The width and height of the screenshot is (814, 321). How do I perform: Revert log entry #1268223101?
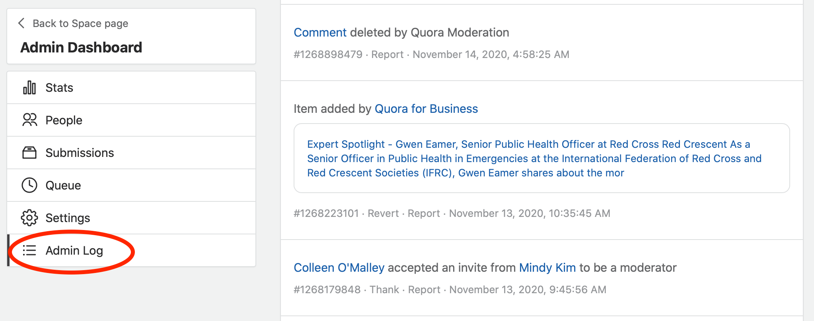383,213
